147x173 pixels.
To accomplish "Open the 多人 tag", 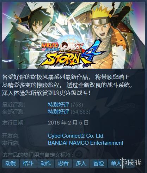I will coord(81,163).
